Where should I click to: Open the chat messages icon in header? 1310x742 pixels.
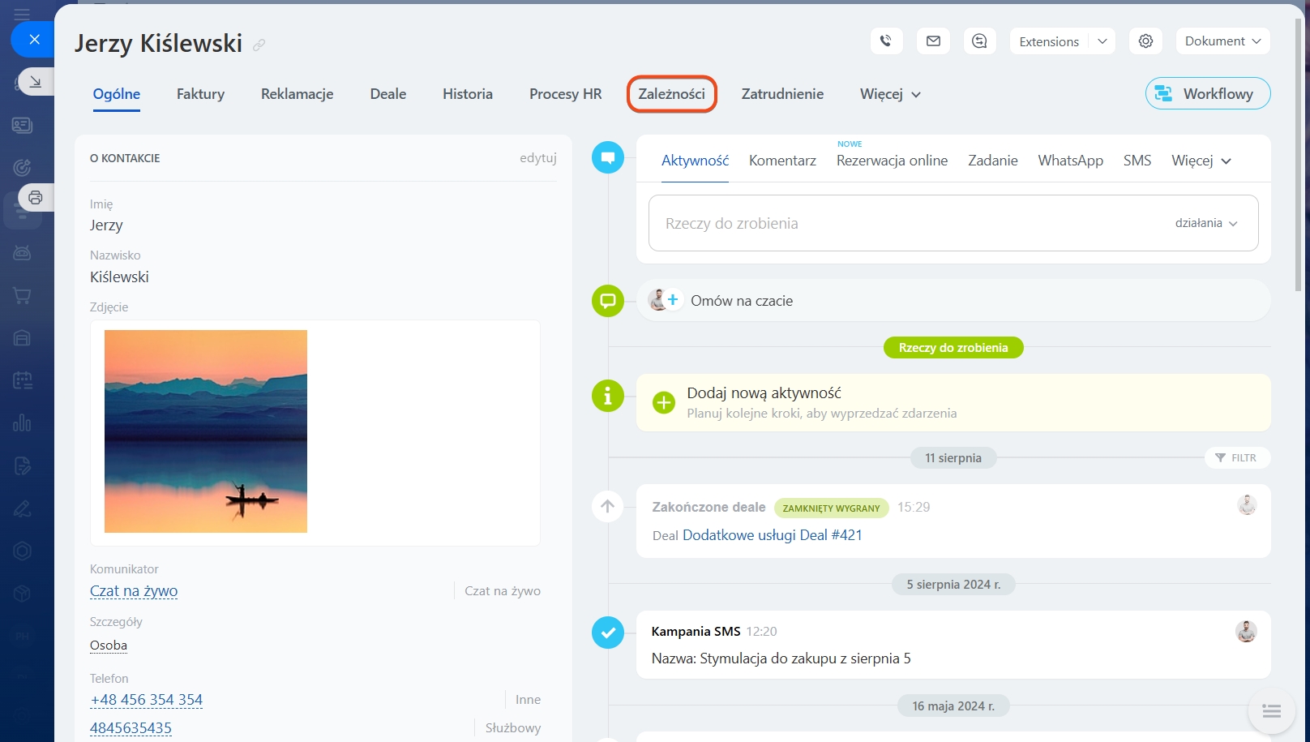[x=979, y=41]
